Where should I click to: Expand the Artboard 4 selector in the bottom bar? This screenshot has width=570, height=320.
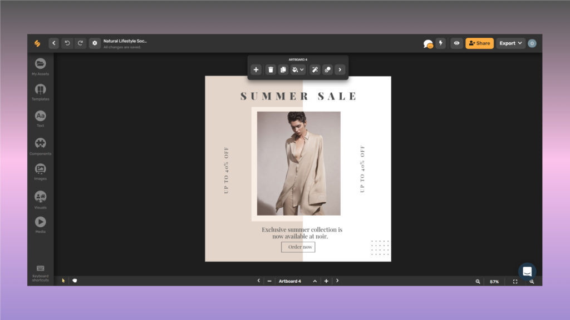[315, 281]
